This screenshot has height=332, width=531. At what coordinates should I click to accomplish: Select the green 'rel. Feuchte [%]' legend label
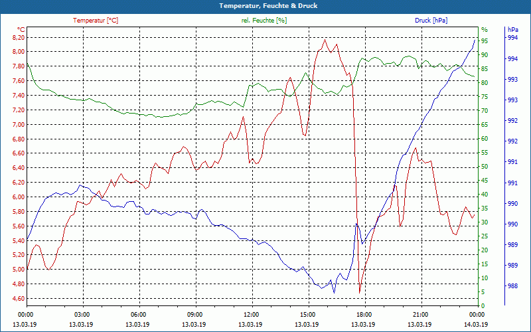(x=264, y=21)
